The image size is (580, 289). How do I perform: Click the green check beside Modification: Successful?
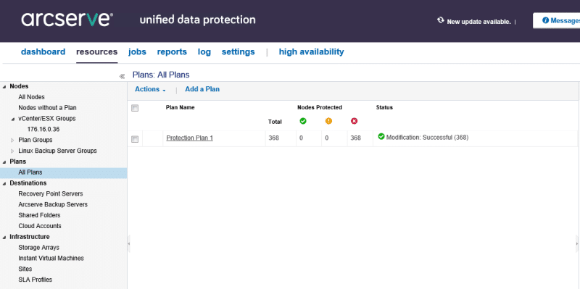[381, 137]
